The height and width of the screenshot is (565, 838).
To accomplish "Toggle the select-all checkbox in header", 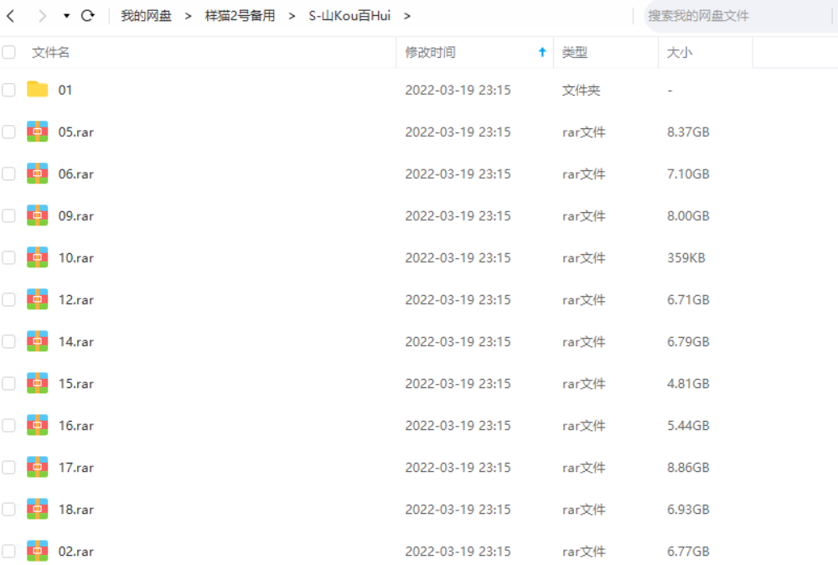I will 9,53.
